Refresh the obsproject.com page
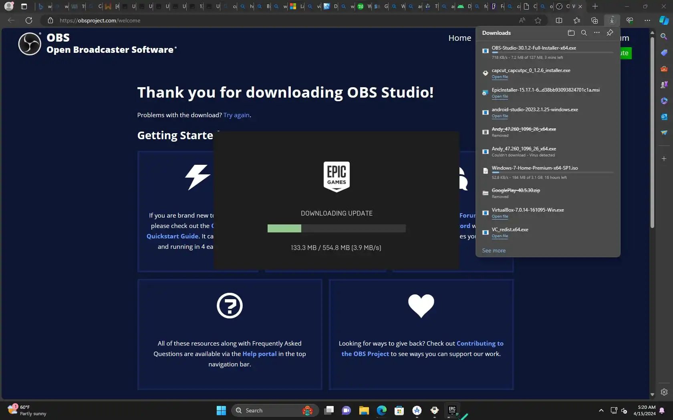The width and height of the screenshot is (673, 420). [29, 20]
